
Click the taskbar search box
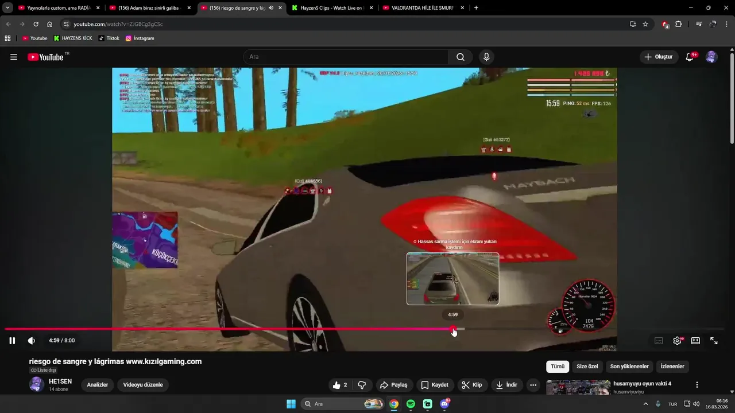coord(343,404)
